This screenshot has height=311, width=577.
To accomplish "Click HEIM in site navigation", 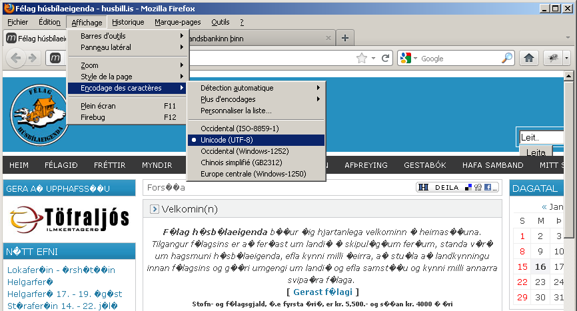I will [x=19, y=165].
